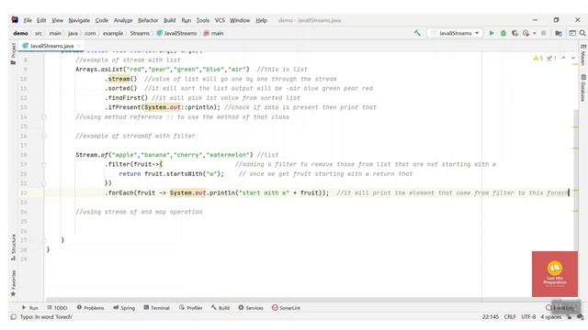
Task: Click the demo breadcrumb in navigation bar
Action: coord(20,33)
